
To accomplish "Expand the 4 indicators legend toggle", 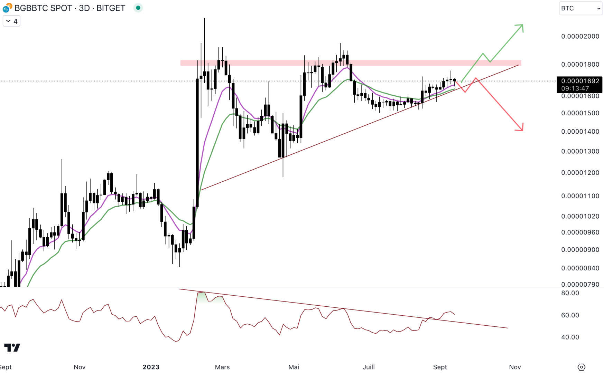I will [11, 21].
